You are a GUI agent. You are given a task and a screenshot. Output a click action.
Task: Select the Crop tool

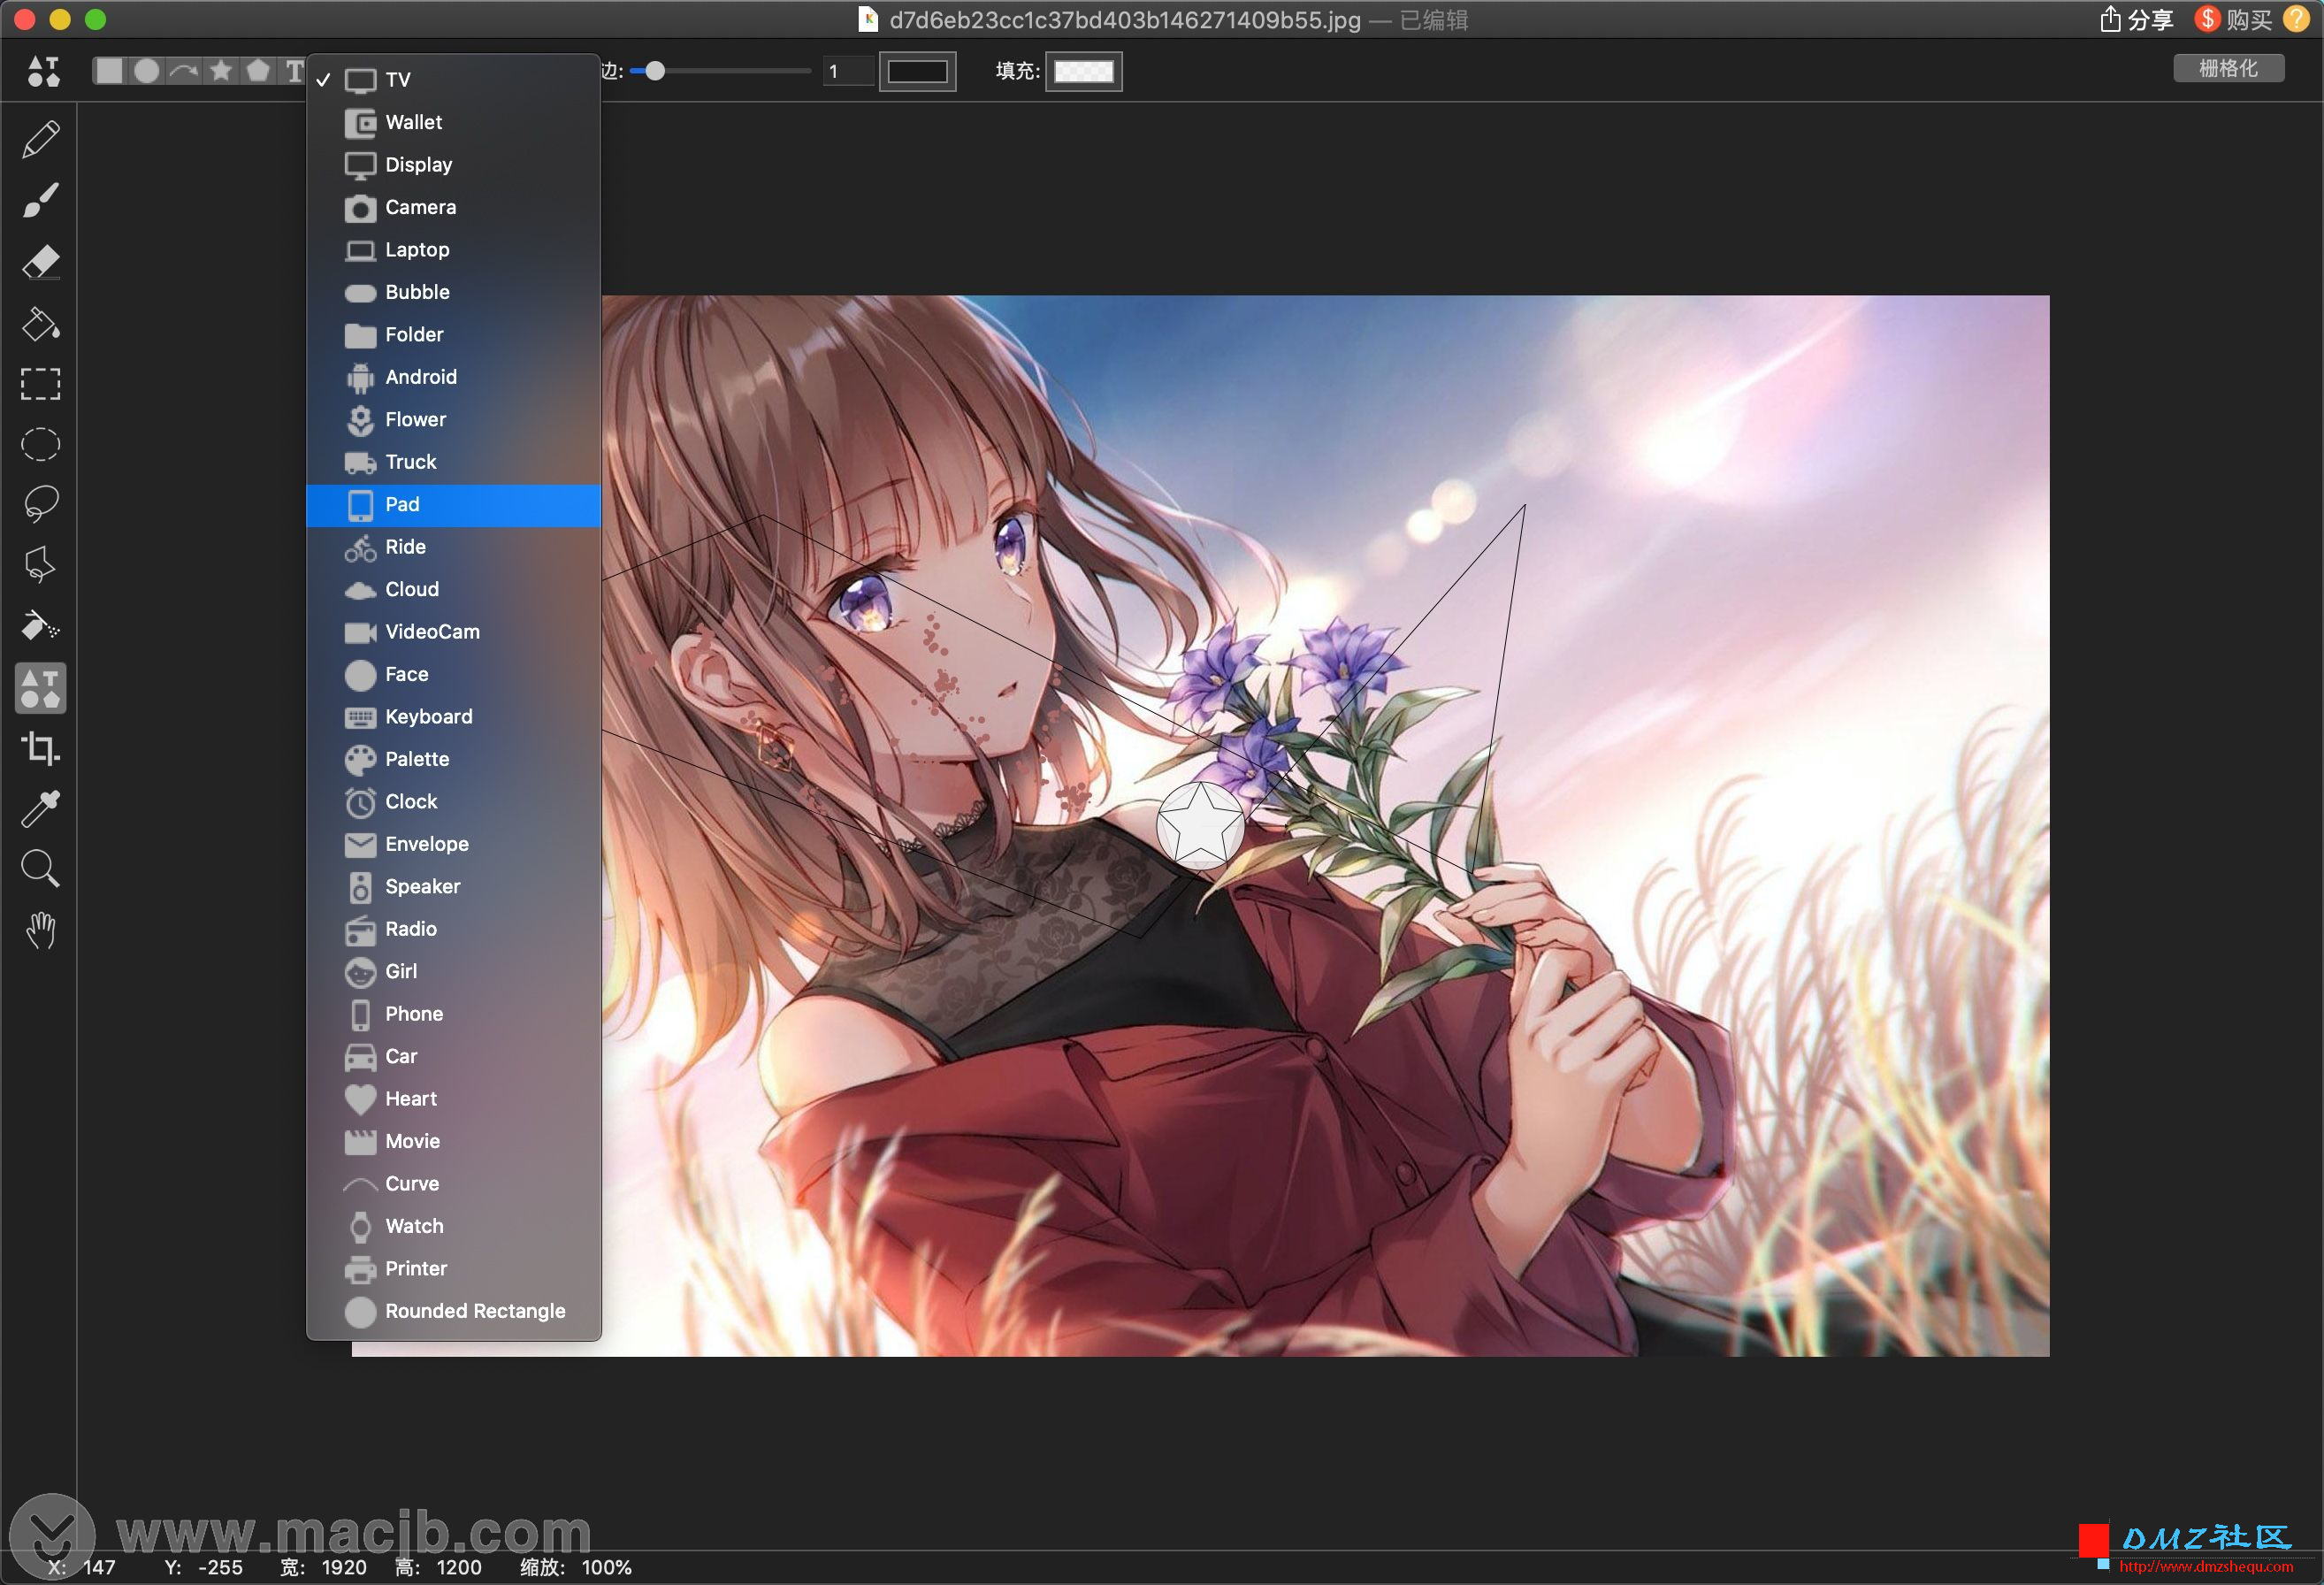[40, 748]
